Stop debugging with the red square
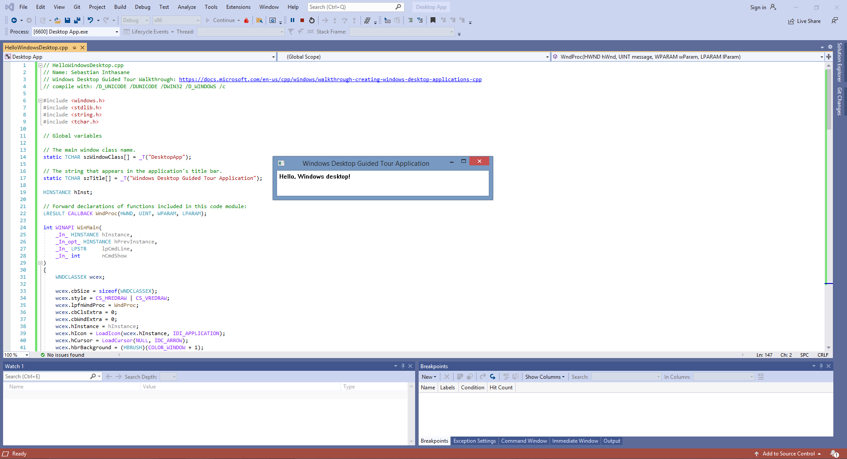Image resolution: width=847 pixels, height=459 pixels. 302,20
